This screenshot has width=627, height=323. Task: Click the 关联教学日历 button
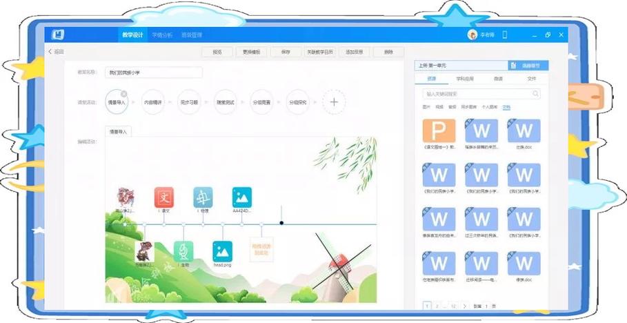pos(320,52)
